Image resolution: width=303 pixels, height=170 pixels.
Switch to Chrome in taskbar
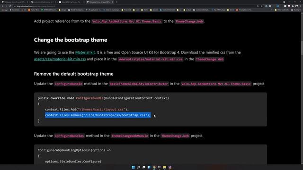(x=154, y=167)
